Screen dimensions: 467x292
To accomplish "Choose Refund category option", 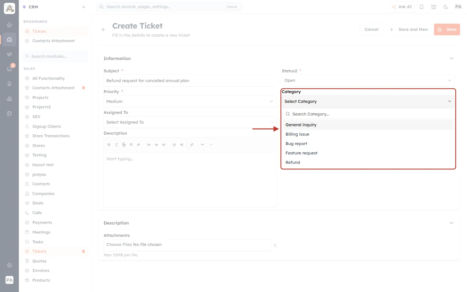I will [x=368, y=163].
